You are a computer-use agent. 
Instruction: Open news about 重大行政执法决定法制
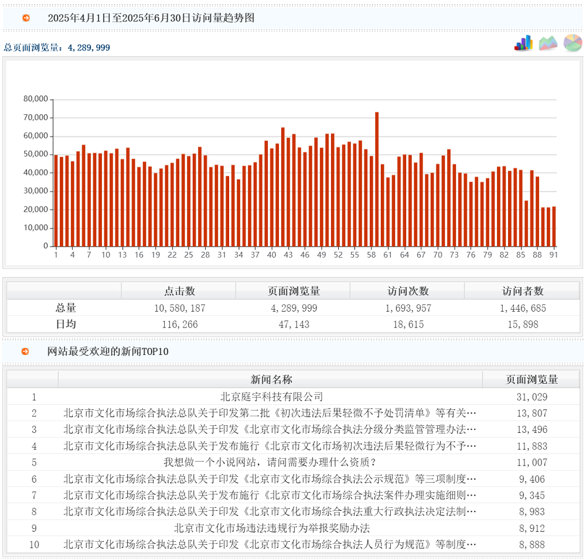click(x=270, y=511)
